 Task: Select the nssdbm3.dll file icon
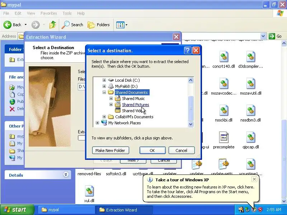coord(250,110)
